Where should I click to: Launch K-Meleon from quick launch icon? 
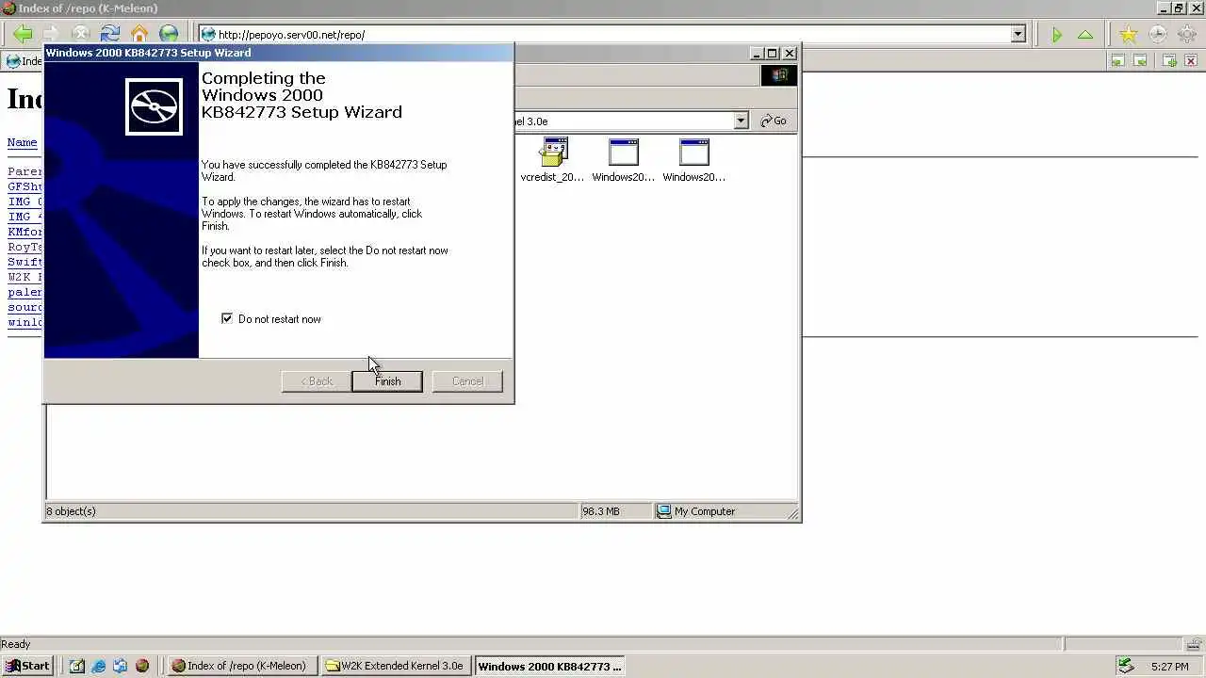tap(141, 666)
